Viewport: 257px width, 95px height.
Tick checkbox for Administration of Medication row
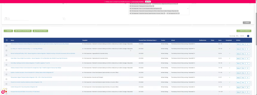6,46
